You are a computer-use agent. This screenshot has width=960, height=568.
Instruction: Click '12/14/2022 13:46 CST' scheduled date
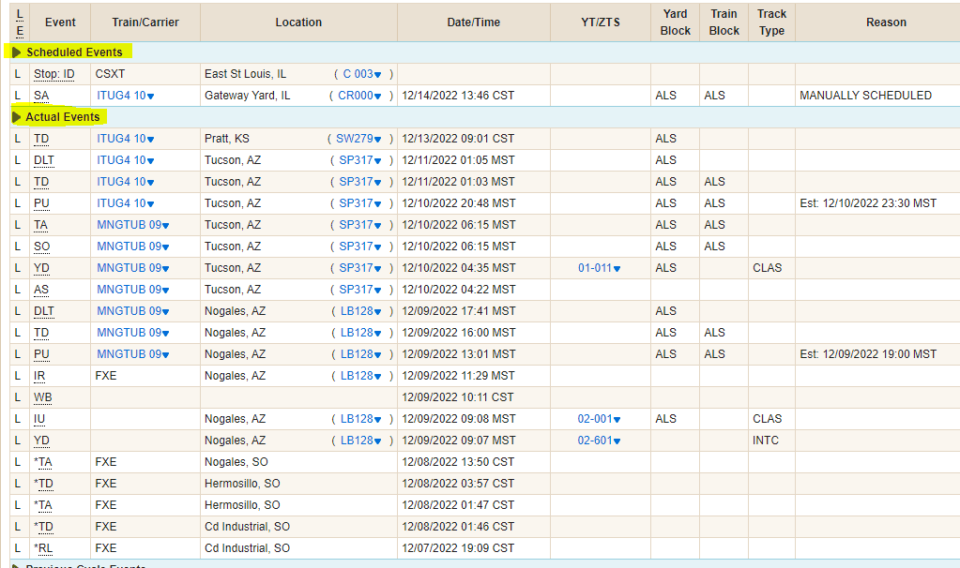pyautogui.click(x=457, y=96)
